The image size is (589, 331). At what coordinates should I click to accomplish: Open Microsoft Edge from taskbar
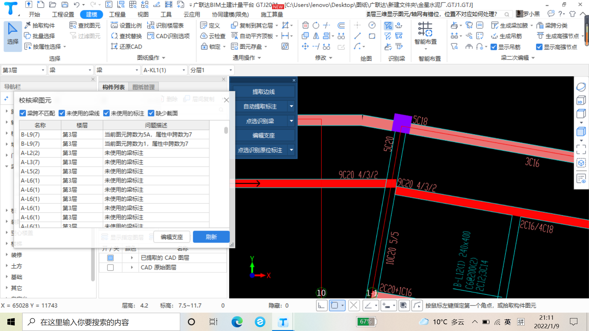pyautogui.click(x=237, y=322)
